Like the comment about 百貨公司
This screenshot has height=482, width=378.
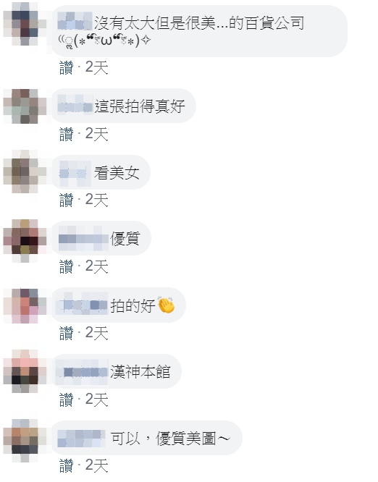66,67
